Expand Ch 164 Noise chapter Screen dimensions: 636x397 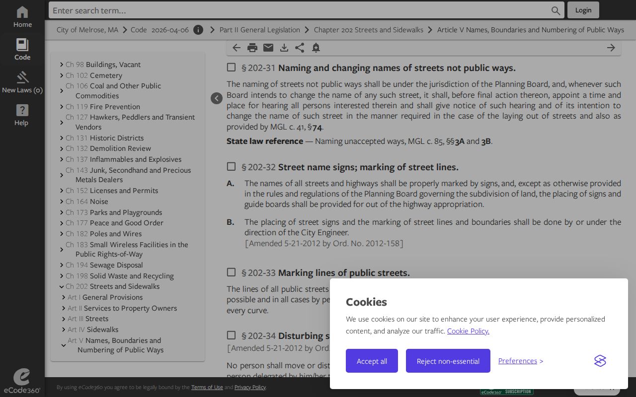62,201
